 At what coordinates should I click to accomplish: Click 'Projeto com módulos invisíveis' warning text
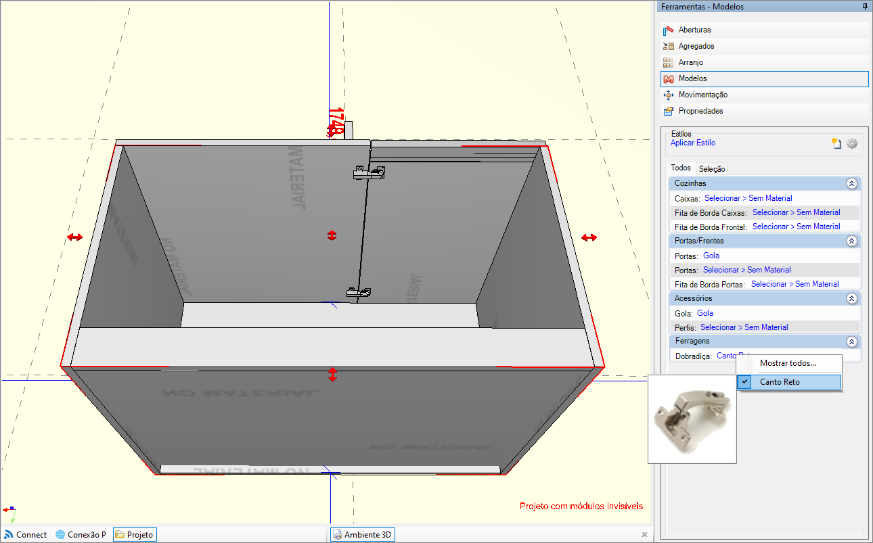(x=581, y=506)
